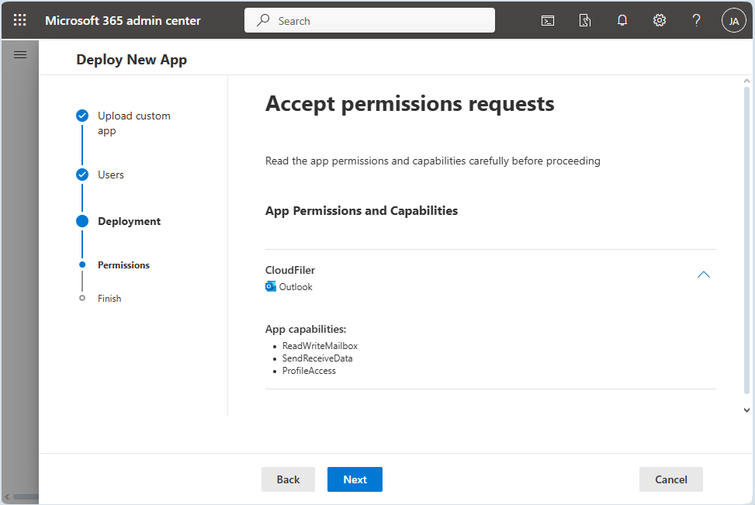Image resolution: width=755 pixels, height=505 pixels.
Task: Open the notifications bell
Action: [622, 21]
